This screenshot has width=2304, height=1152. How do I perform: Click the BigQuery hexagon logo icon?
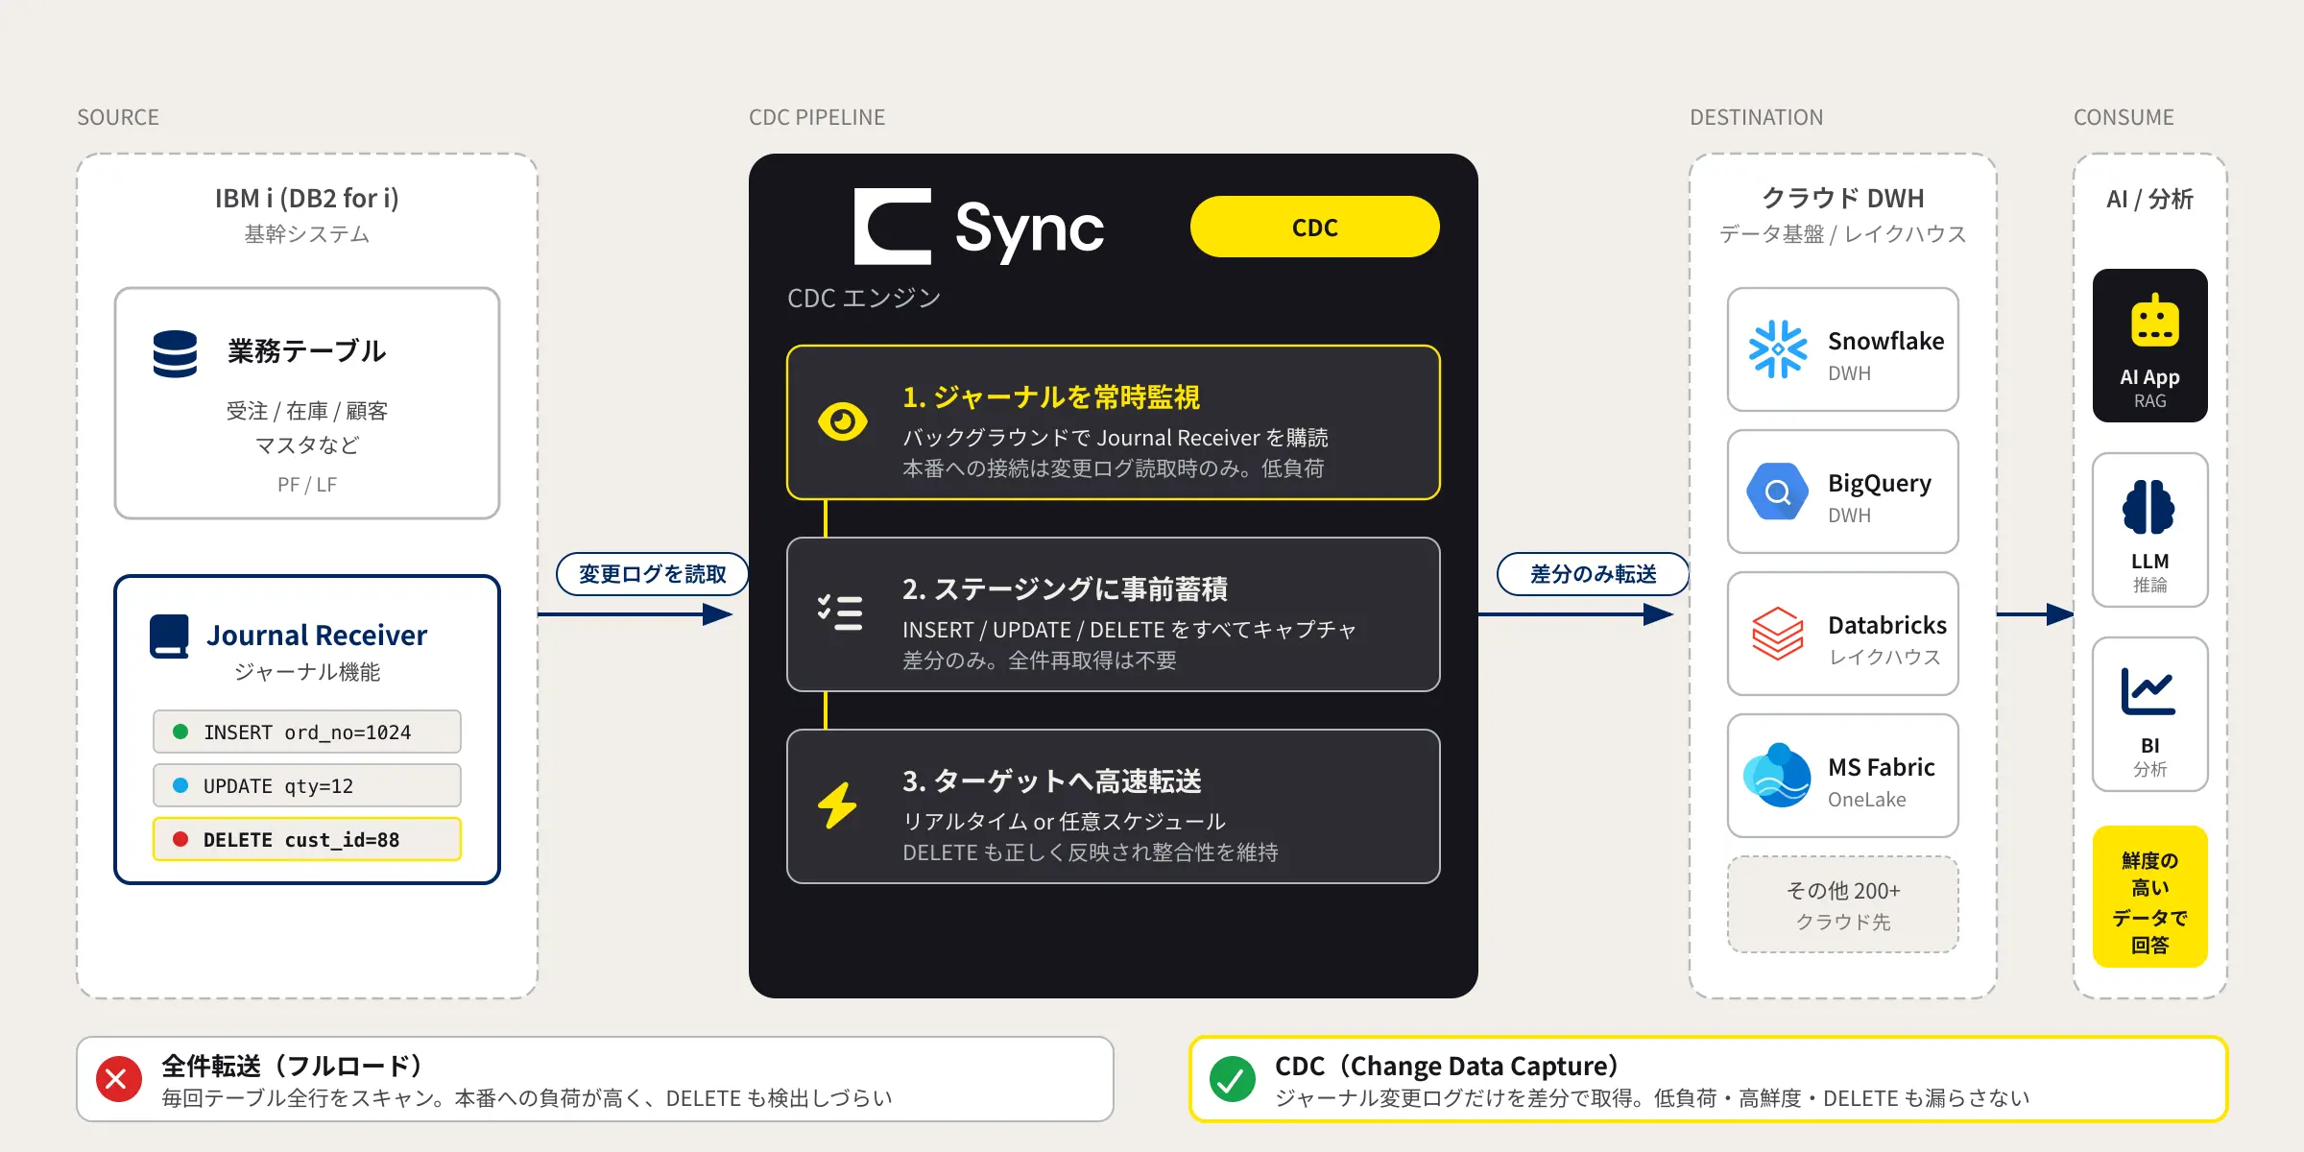point(1778,492)
